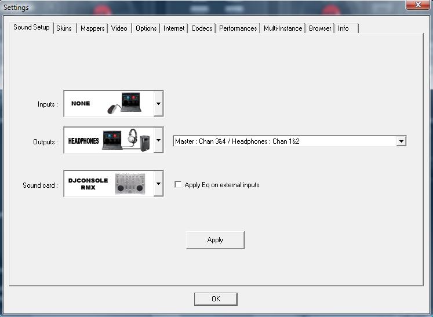Open the Sound card dropdown arrow
The height and width of the screenshot is (317, 433).
(x=158, y=183)
